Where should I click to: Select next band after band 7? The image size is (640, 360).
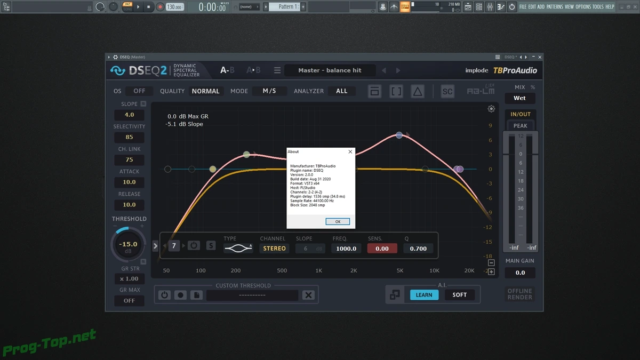point(183,246)
